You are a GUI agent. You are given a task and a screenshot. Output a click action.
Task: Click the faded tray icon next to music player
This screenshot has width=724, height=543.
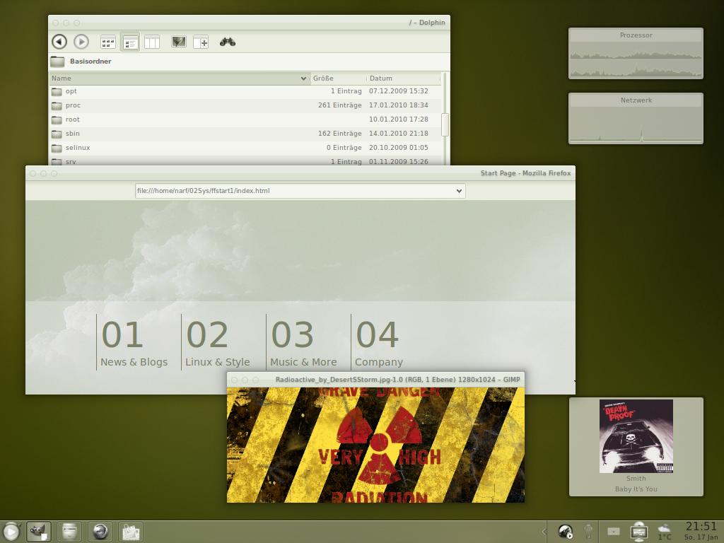click(x=588, y=532)
